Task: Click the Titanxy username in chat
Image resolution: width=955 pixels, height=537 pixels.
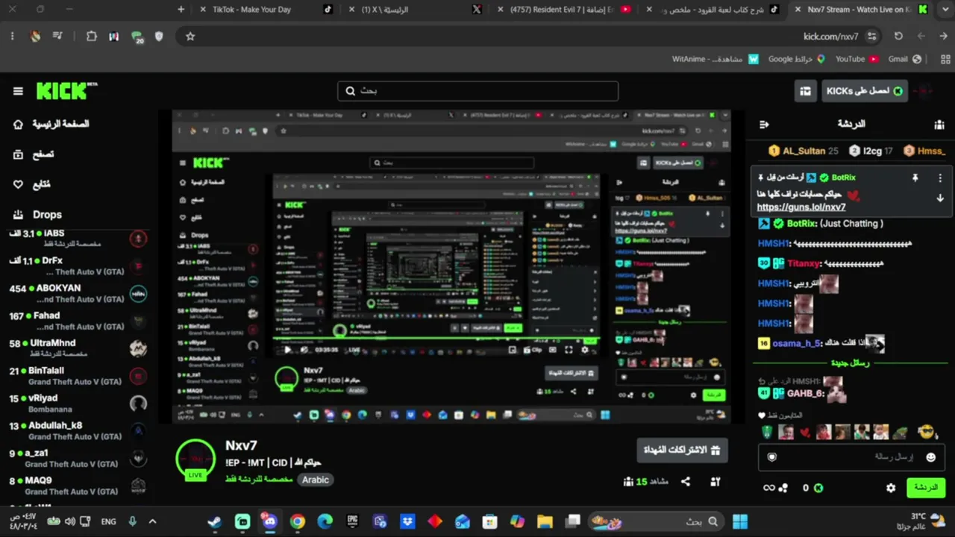Action: 804,263
